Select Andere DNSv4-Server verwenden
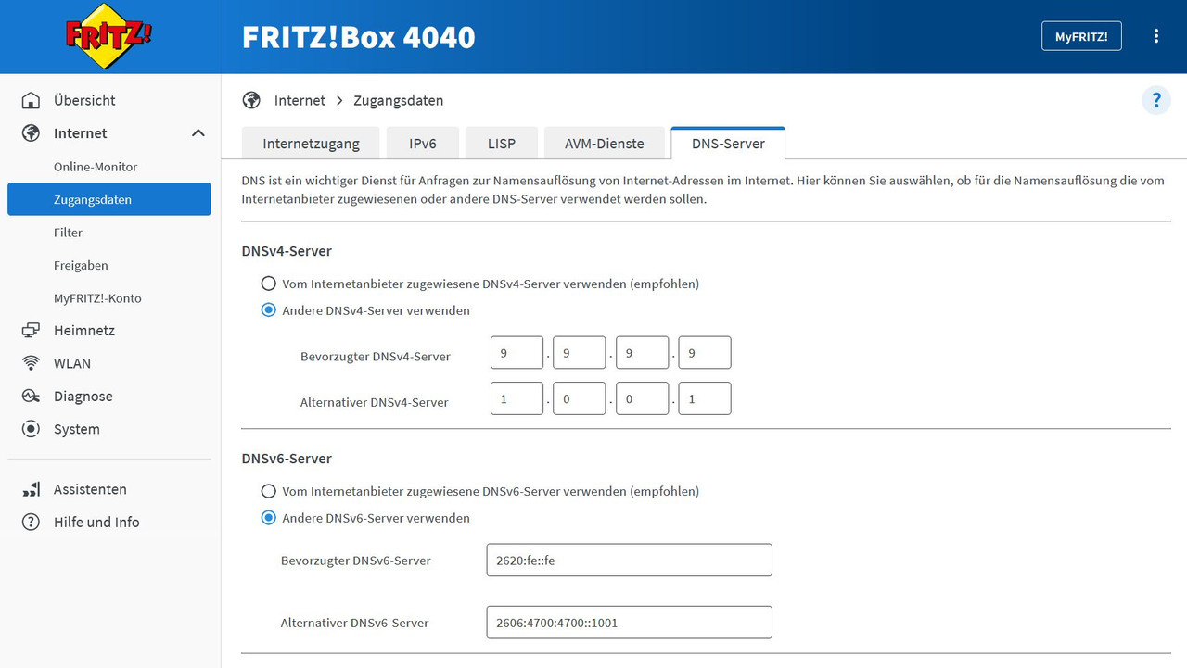The width and height of the screenshot is (1187, 668). tap(268, 310)
